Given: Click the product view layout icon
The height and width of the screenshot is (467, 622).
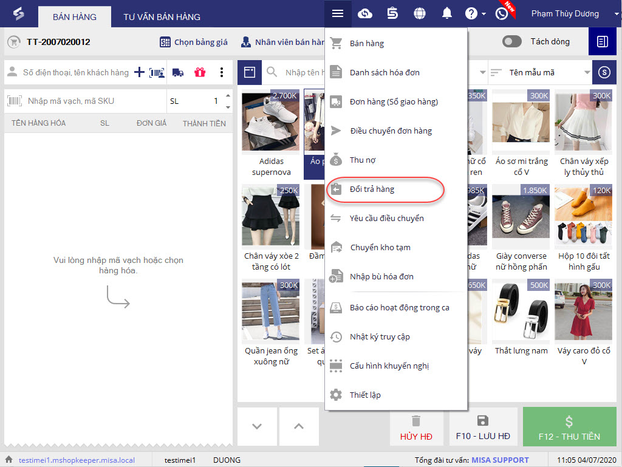Looking at the screenshot, I should point(250,72).
